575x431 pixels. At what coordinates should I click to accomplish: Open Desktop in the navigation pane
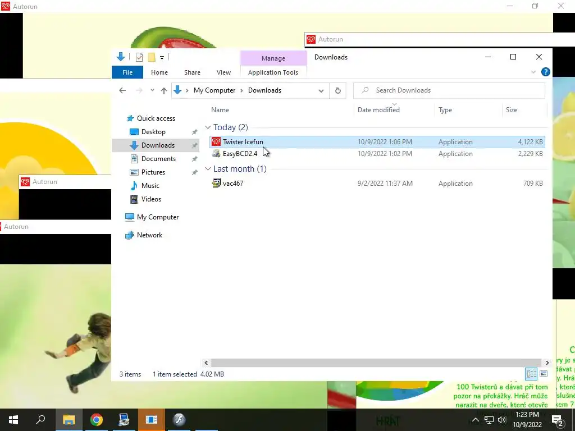(x=153, y=132)
